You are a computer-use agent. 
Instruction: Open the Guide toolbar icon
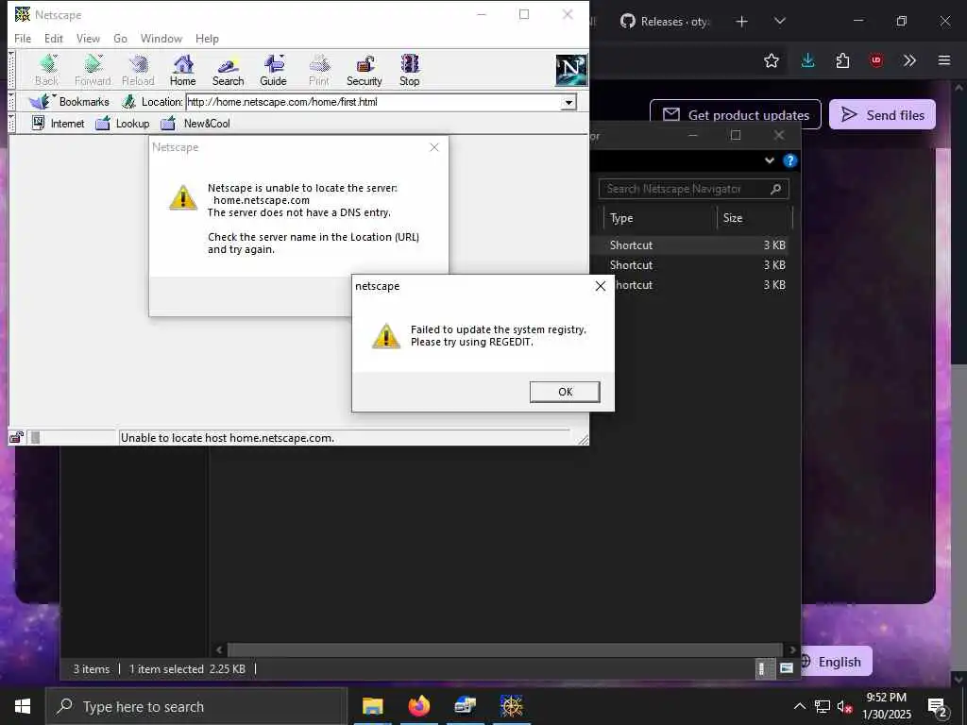(x=273, y=70)
